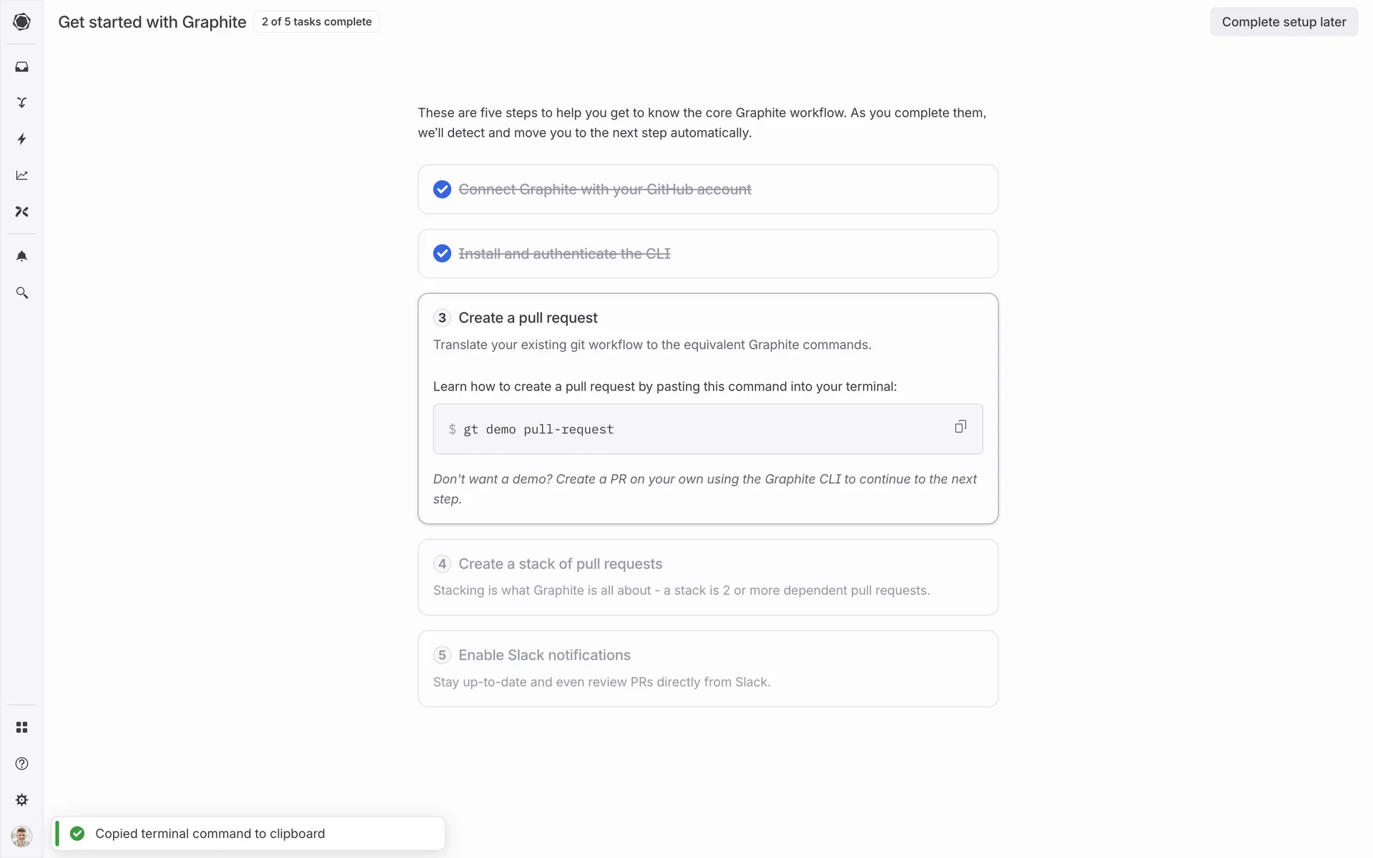Expand the Enable Slack notifications step

(544, 656)
